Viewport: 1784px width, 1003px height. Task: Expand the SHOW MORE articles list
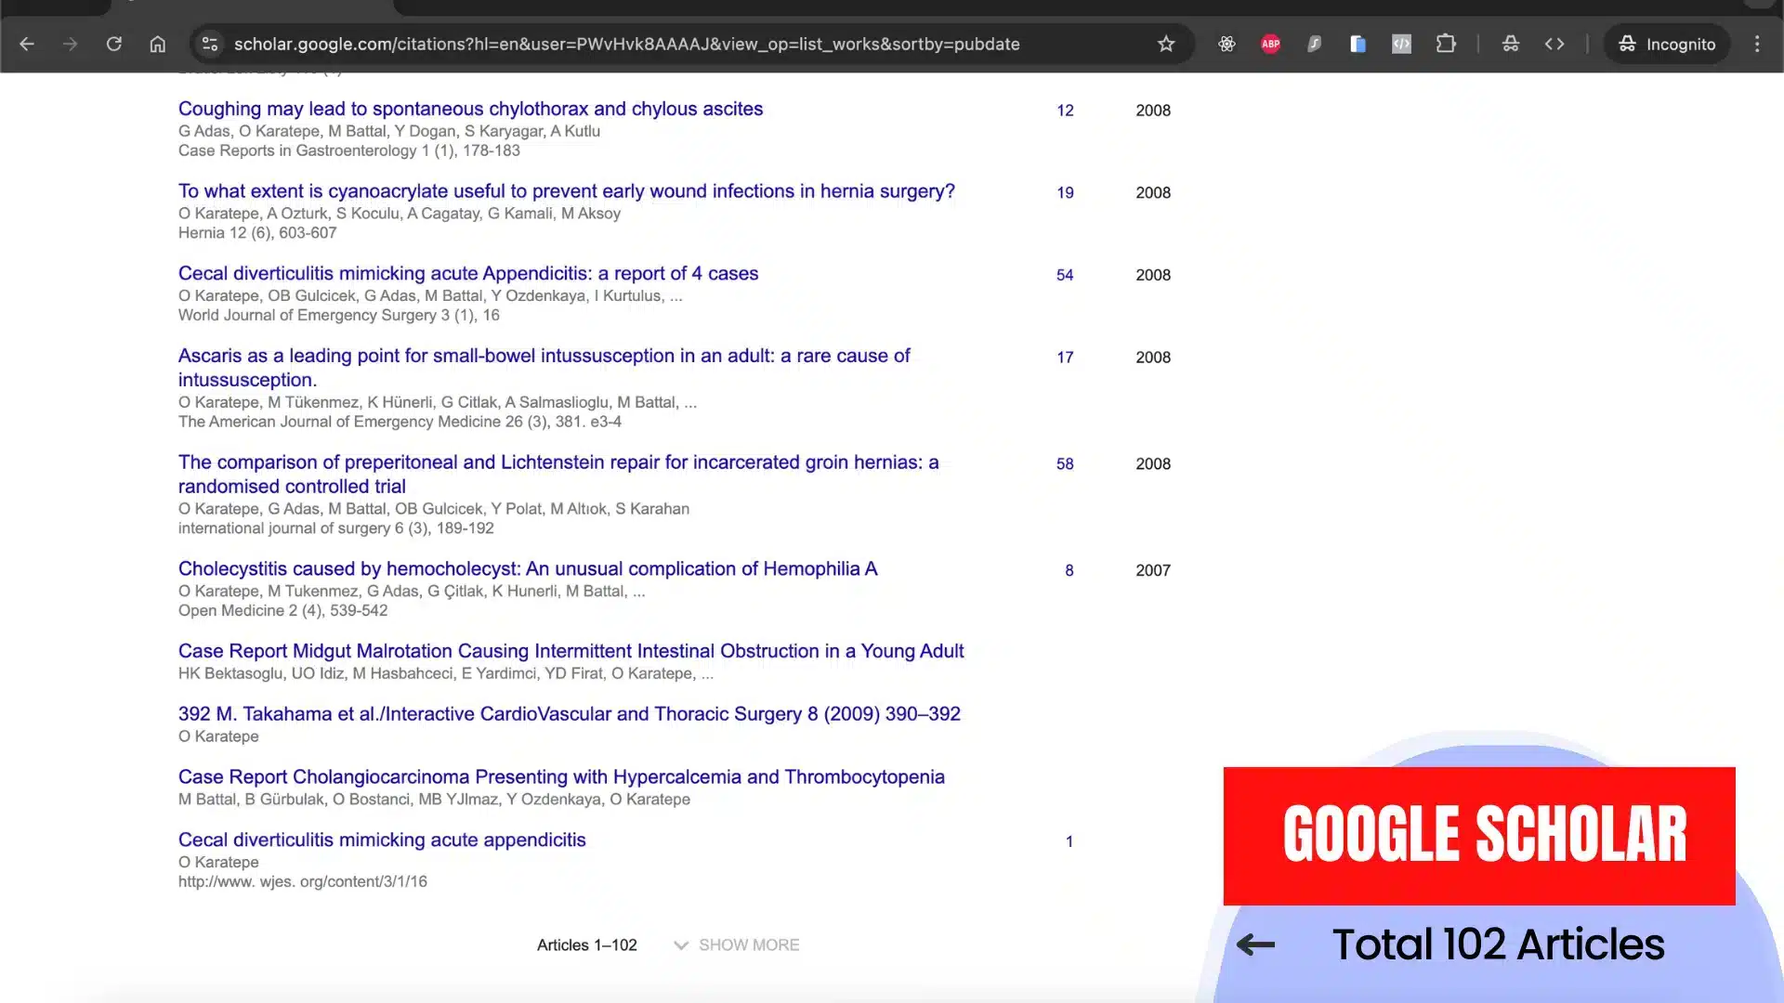[750, 944]
